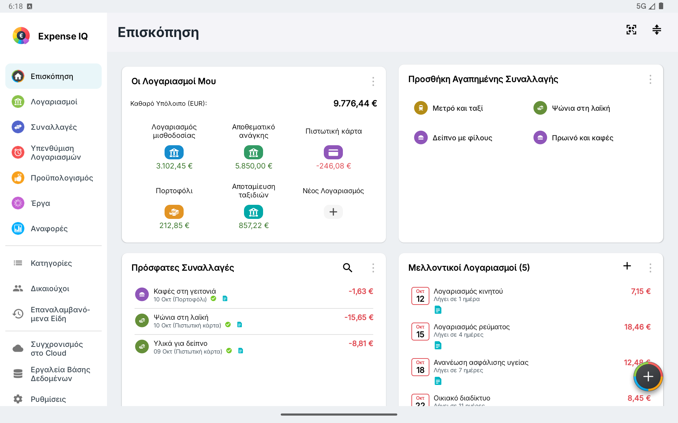678x423 pixels.
Task: Open options menu for Πρόσφατες Συναλλαγές card
Action: (x=373, y=268)
